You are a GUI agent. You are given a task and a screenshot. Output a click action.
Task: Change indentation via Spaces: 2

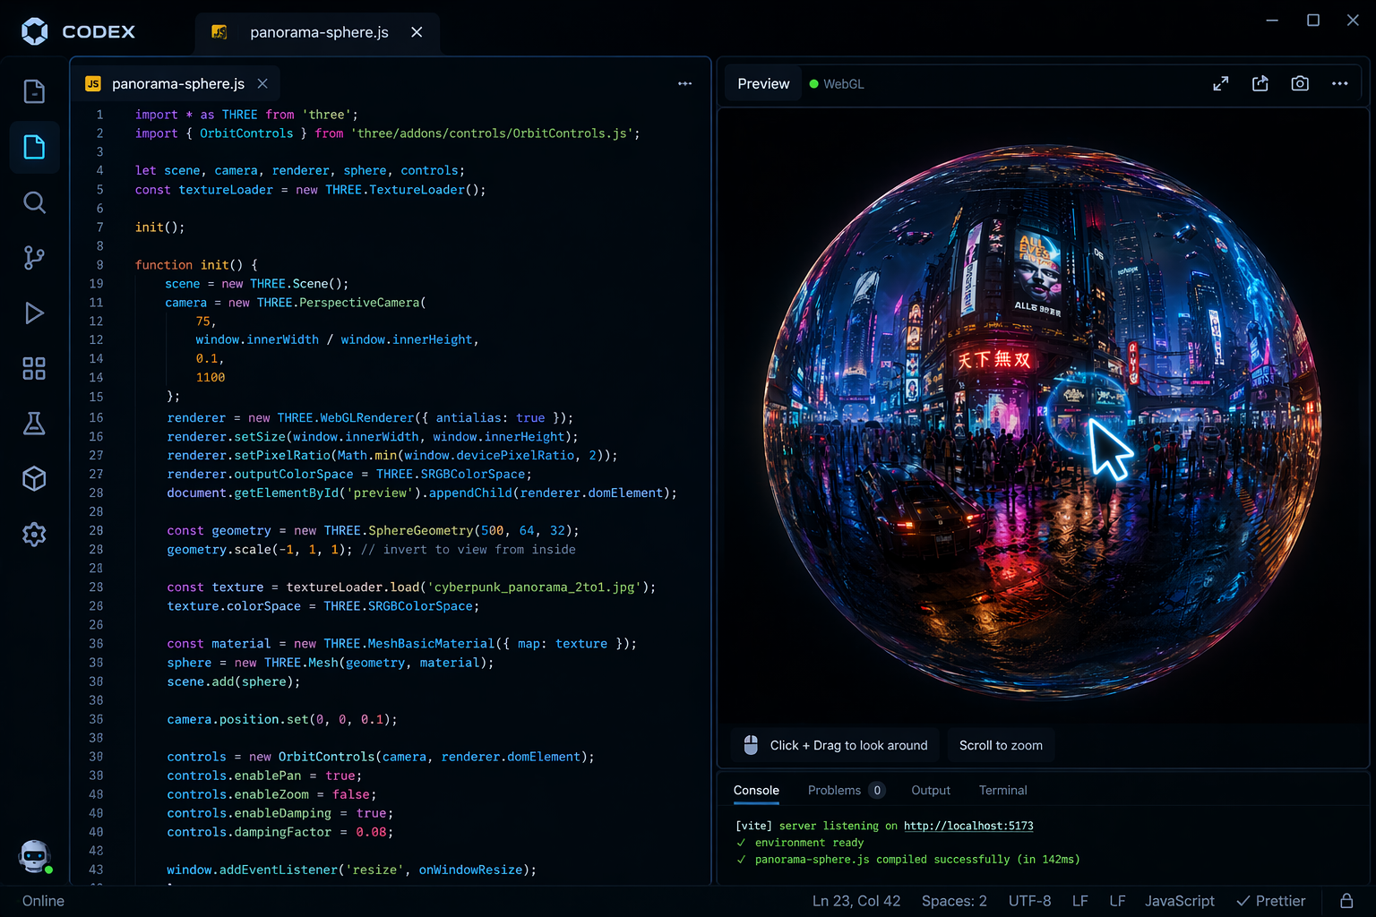click(954, 901)
